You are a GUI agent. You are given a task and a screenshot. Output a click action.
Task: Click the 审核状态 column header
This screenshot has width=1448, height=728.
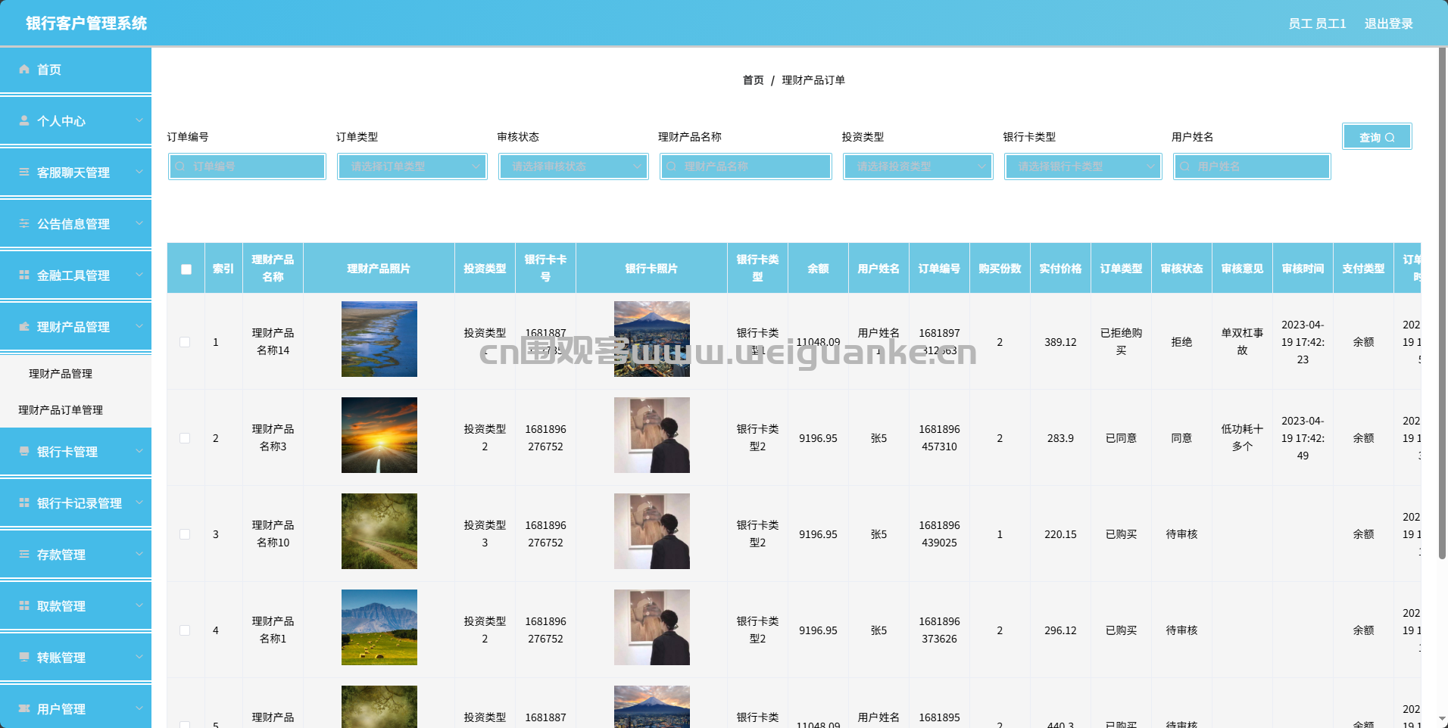[x=1181, y=269]
